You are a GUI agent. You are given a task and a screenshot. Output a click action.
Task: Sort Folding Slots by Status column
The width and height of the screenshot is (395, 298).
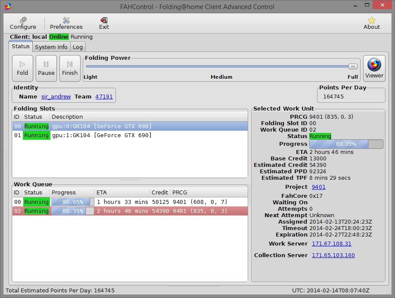click(x=36, y=117)
